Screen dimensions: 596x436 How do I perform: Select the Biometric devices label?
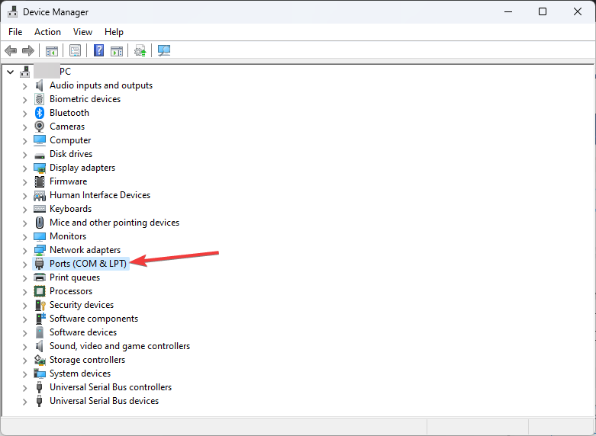[85, 99]
